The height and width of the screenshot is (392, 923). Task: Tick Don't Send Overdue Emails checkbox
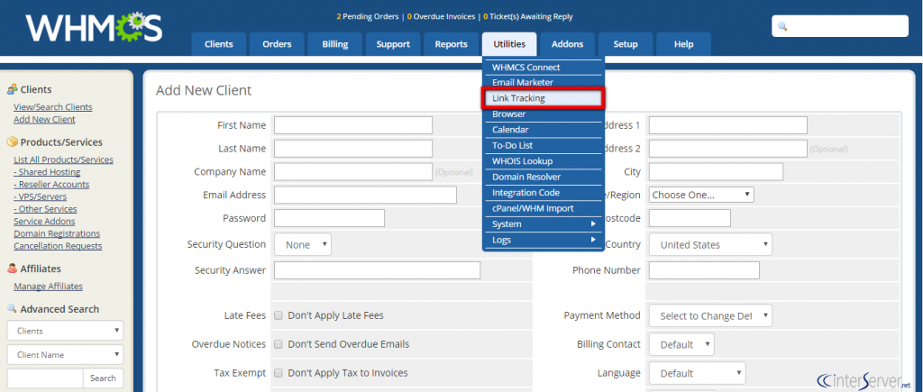pyautogui.click(x=279, y=344)
